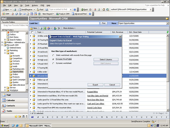Image resolution: width=170 pixels, height=128 pixels.
Task: Click the Print icon in Outlook toolbar
Action: point(15,10)
